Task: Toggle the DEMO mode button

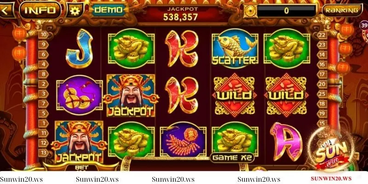Action: point(109,10)
